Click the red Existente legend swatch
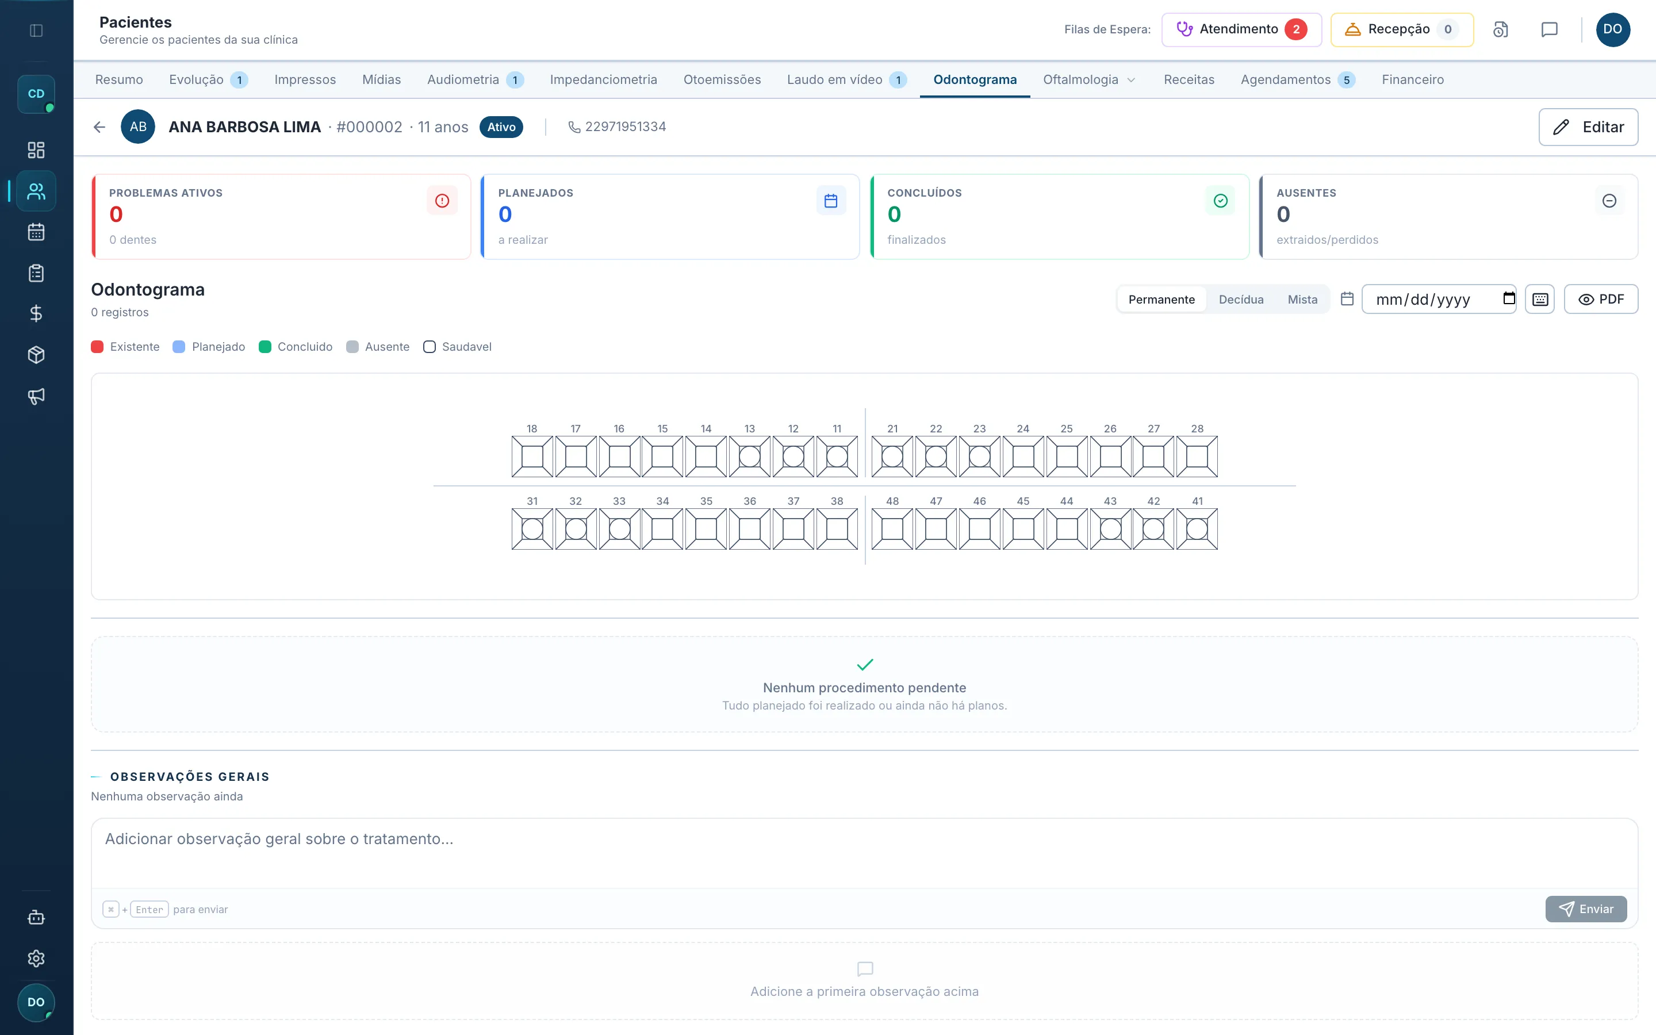 point(97,346)
